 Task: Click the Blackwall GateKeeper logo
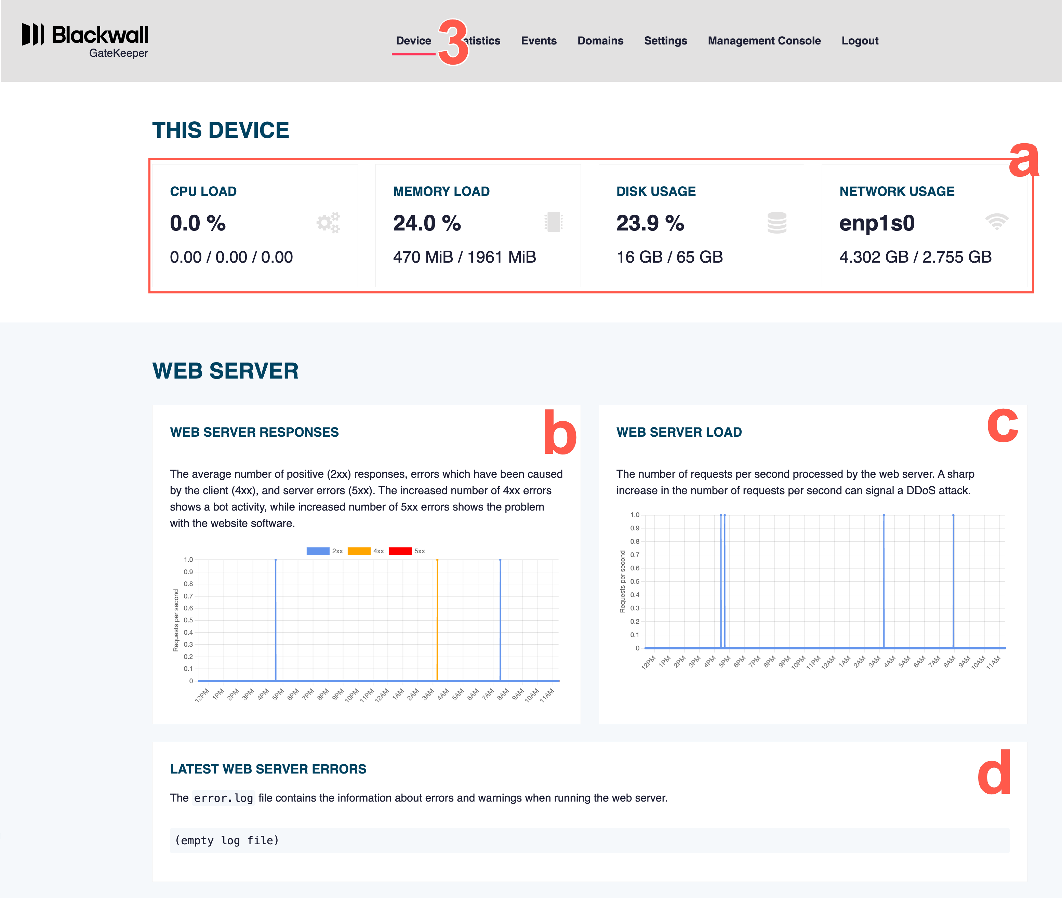pos(85,40)
